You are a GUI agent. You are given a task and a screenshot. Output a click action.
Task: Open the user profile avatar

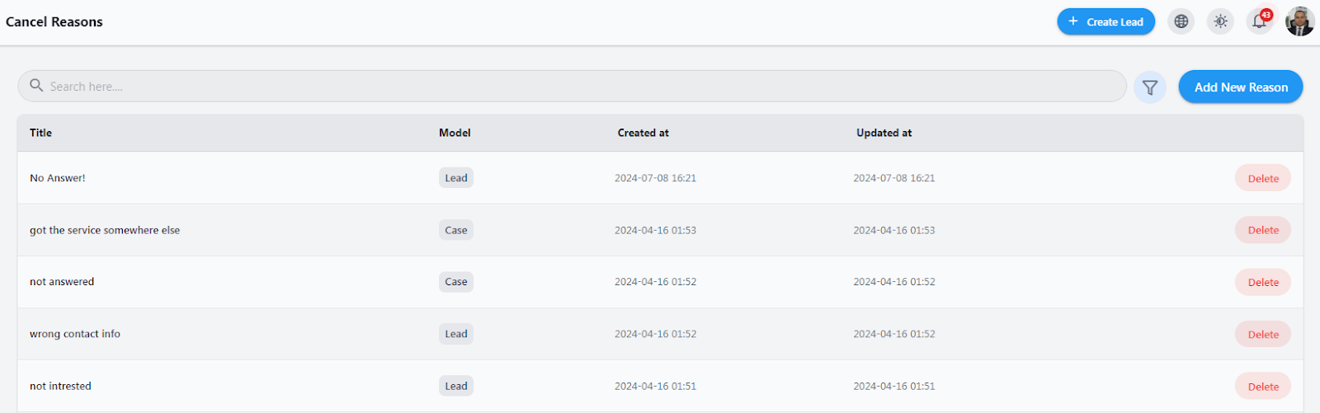pyautogui.click(x=1299, y=21)
